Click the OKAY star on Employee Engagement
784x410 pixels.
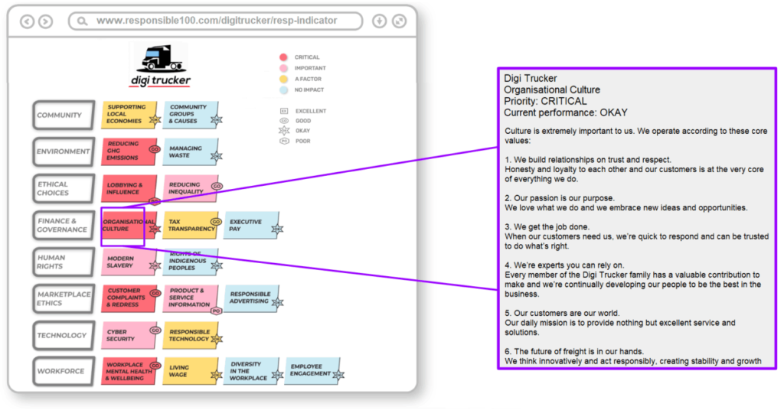click(x=338, y=375)
